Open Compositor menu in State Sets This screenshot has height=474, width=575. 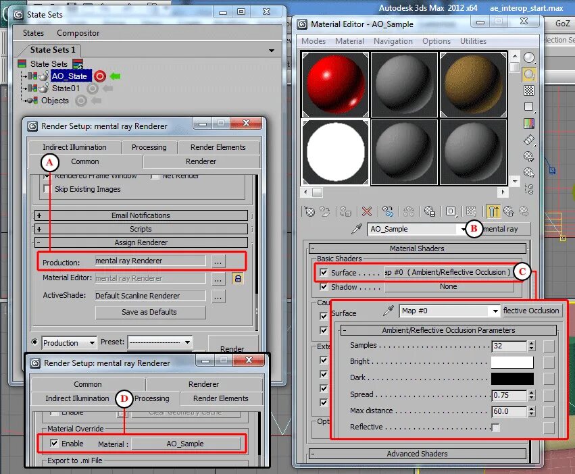pyautogui.click(x=78, y=33)
